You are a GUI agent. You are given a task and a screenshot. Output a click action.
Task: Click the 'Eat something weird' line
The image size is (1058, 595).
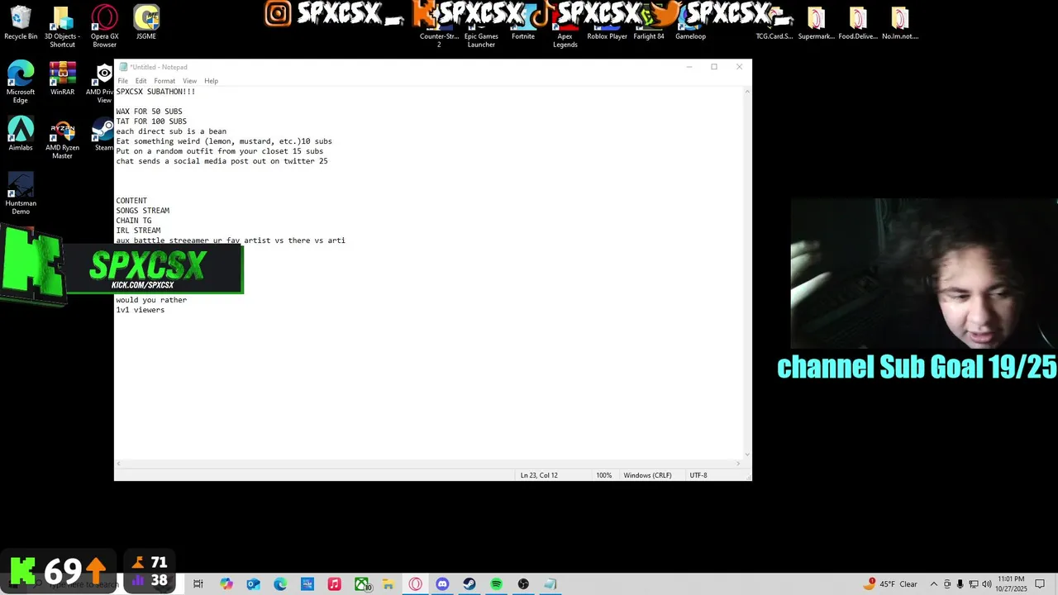[x=224, y=141]
